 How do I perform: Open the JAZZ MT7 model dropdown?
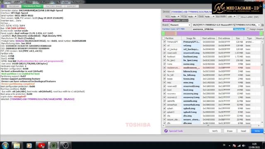226,25
